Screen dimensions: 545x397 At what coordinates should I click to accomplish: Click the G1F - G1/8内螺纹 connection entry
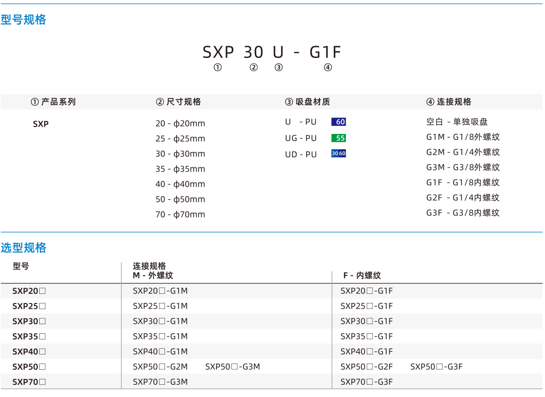[x=463, y=182]
